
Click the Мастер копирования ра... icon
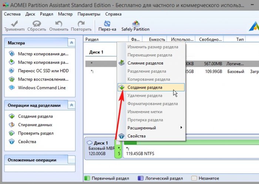coord(11,62)
